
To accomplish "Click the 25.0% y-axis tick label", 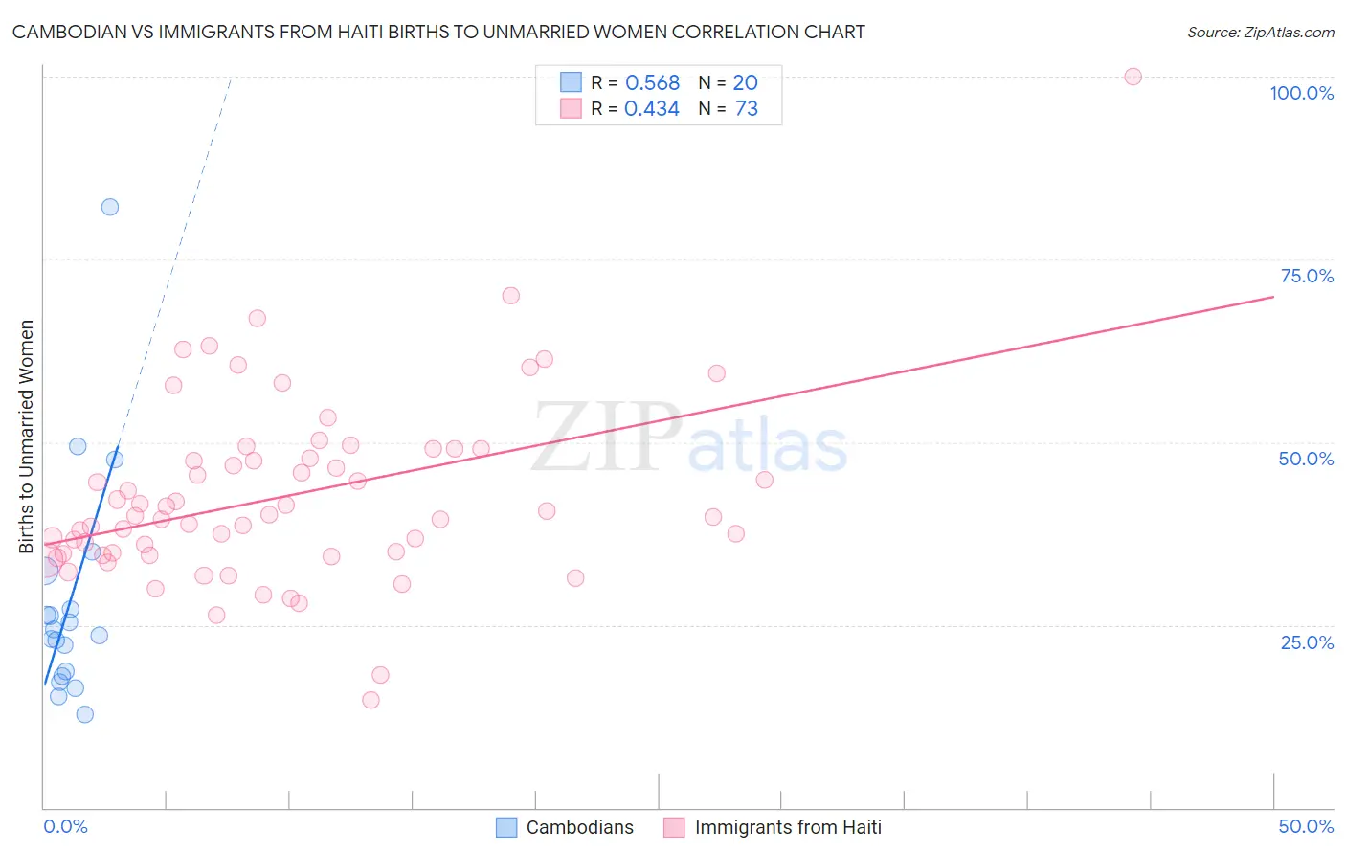I will pos(1307,641).
